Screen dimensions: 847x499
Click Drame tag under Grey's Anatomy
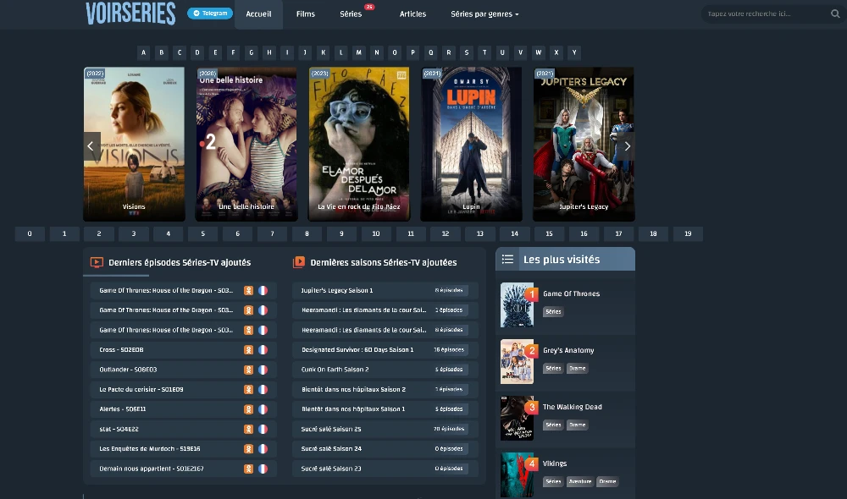(578, 369)
